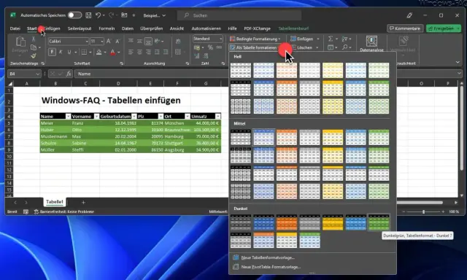
Task: Select cell containing Mustermann
Action: click(55, 136)
